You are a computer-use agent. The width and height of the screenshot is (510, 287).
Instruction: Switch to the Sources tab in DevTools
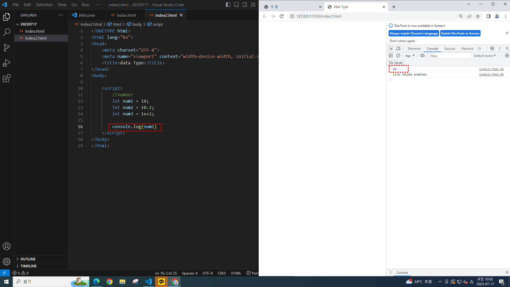click(449, 48)
